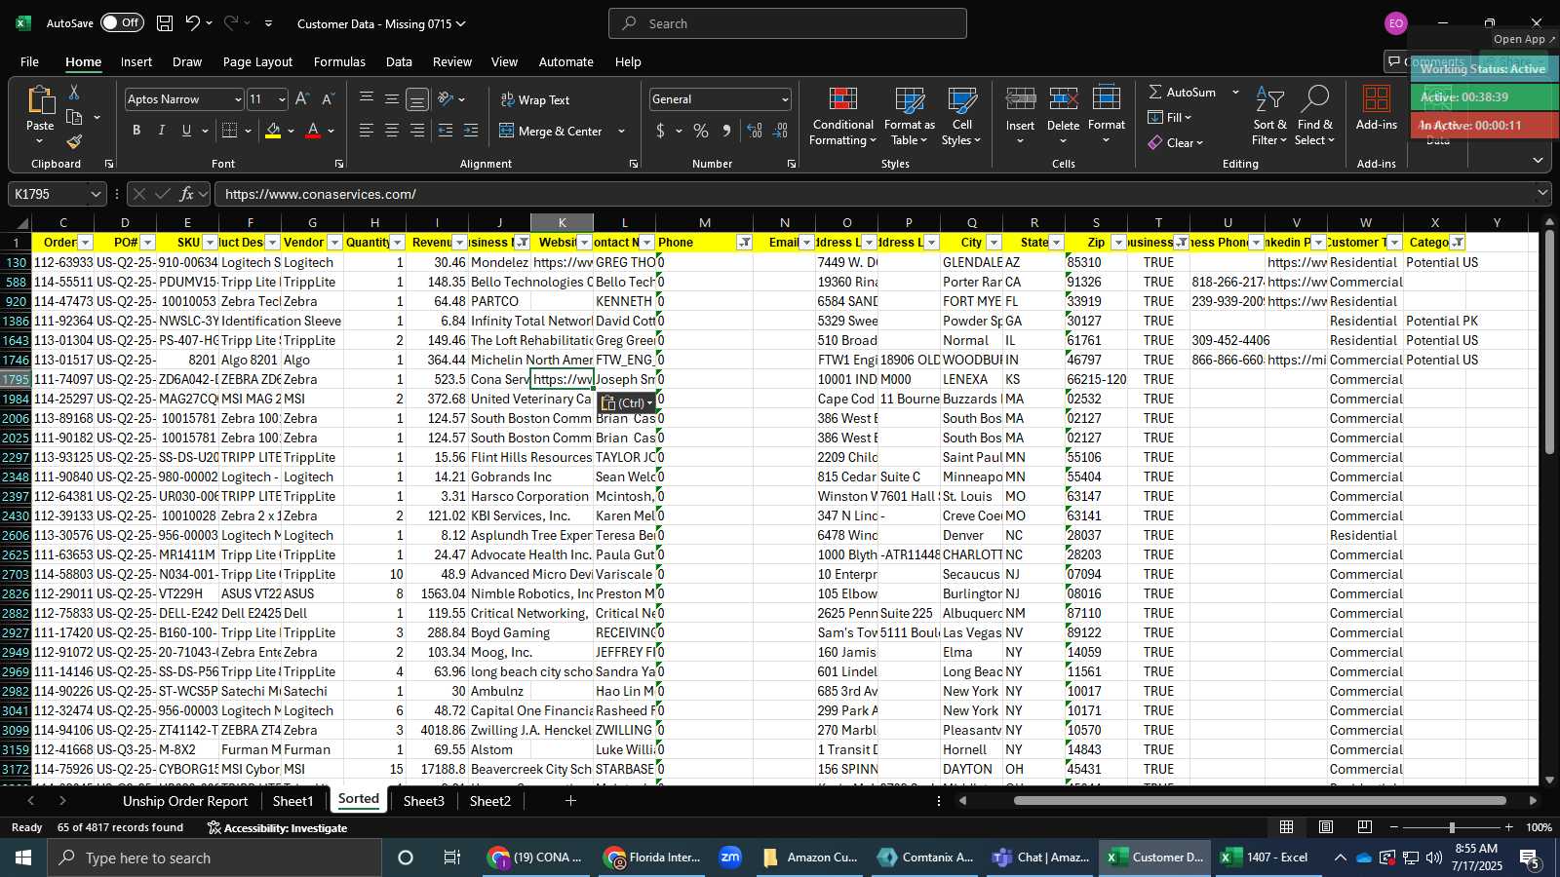Toggle align text right

pyautogui.click(x=417, y=131)
